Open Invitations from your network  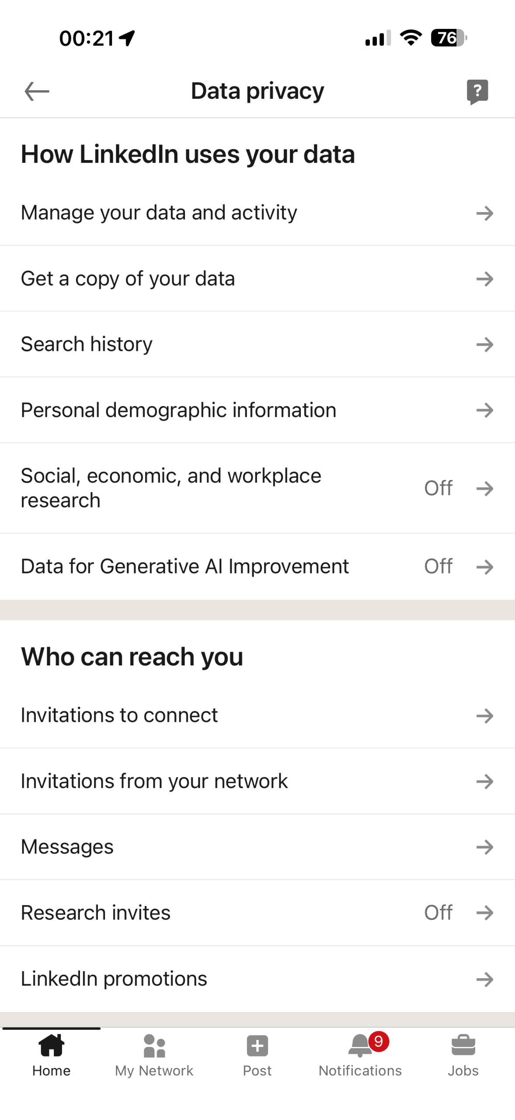coord(154,781)
